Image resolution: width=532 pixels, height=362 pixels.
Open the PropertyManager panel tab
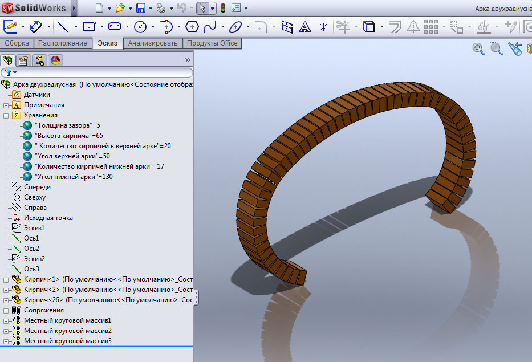coord(24,60)
